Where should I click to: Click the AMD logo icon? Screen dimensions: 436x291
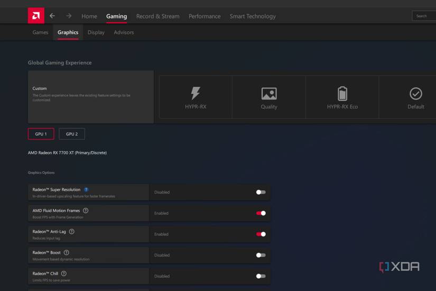tap(36, 16)
